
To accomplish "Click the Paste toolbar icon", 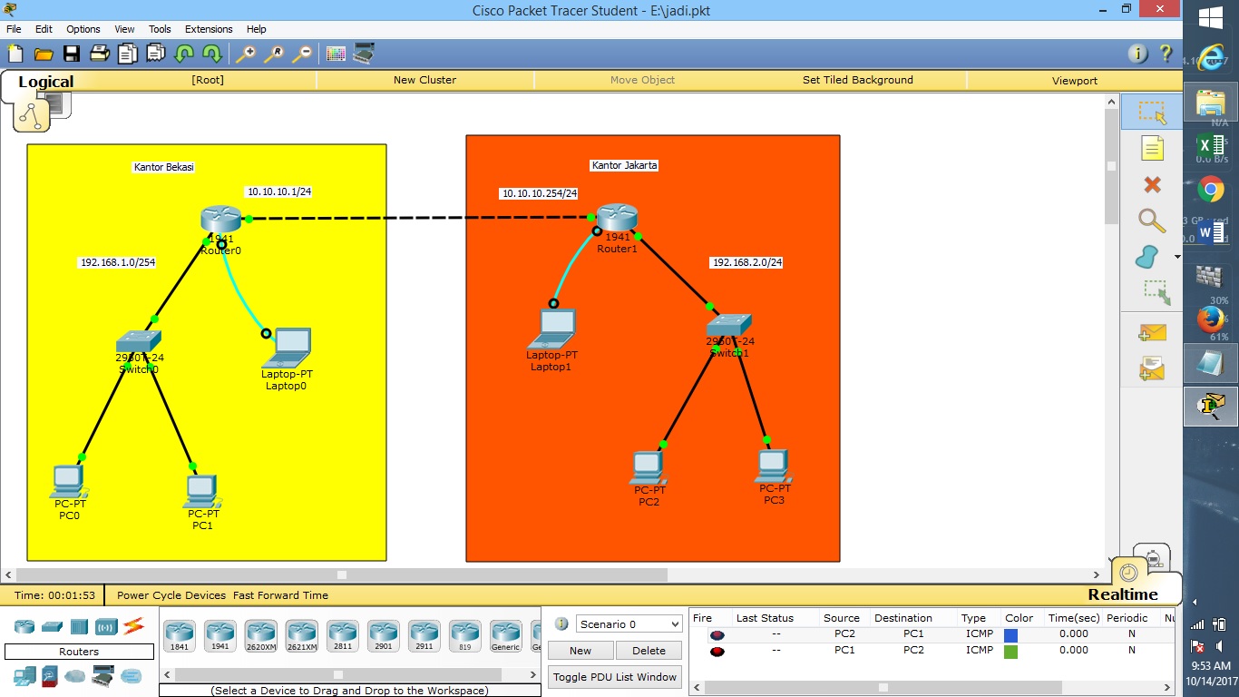I will click(156, 54).
